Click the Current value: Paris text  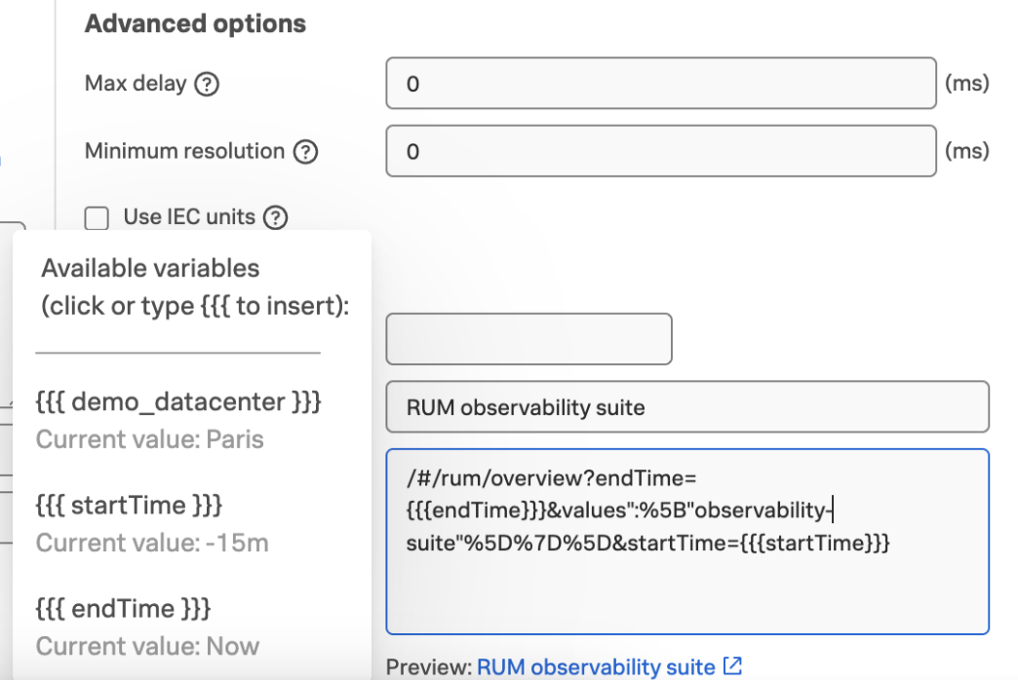(150, 439)
